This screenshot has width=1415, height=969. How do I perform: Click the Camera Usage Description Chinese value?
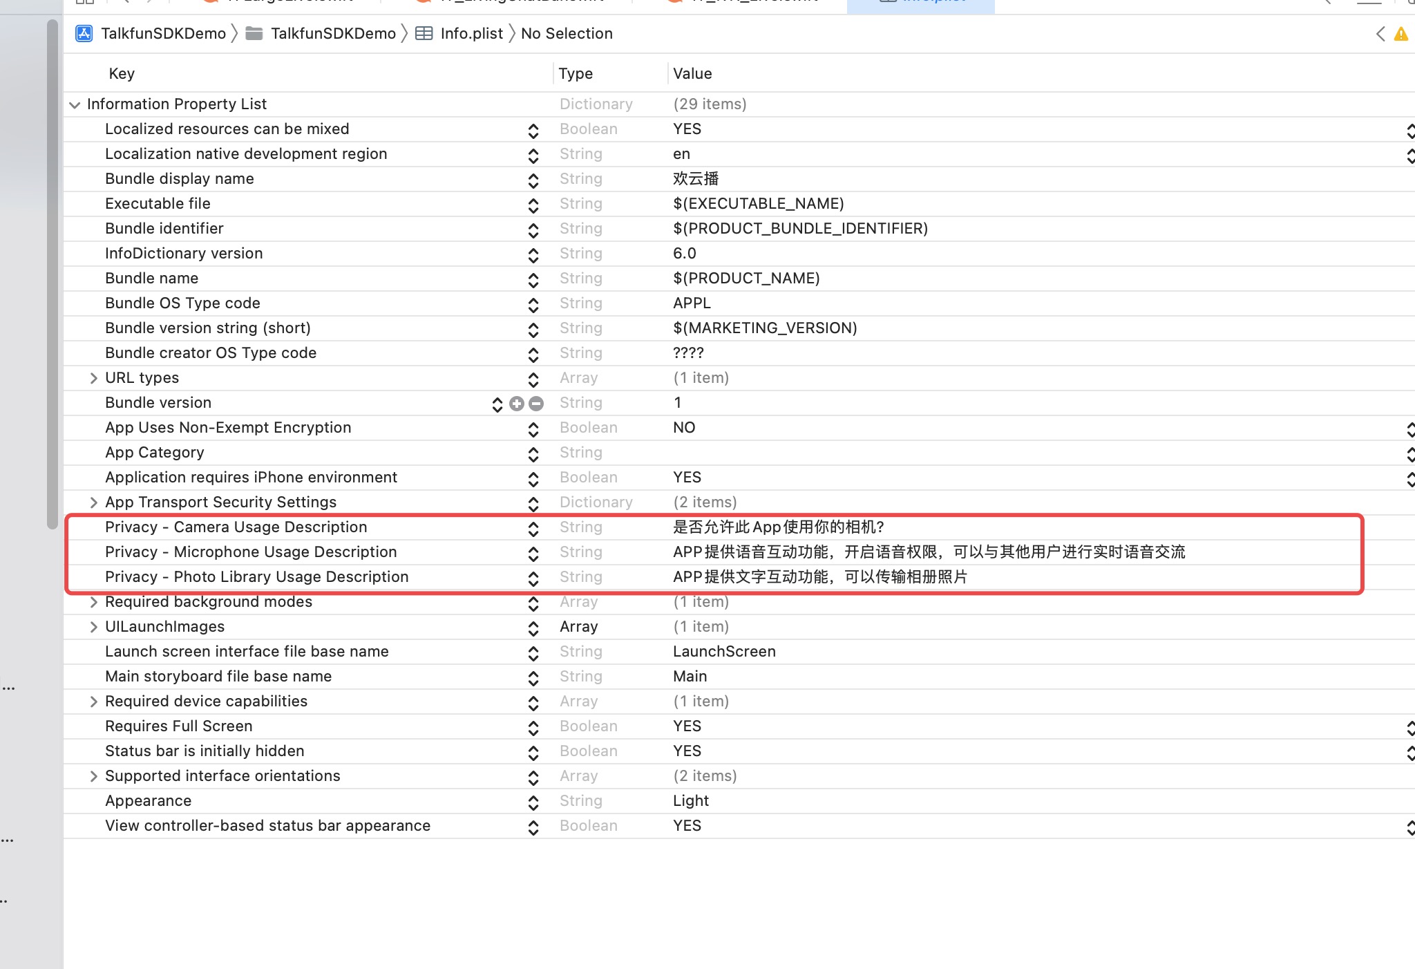pyautogui.click(x=779, y=527)
